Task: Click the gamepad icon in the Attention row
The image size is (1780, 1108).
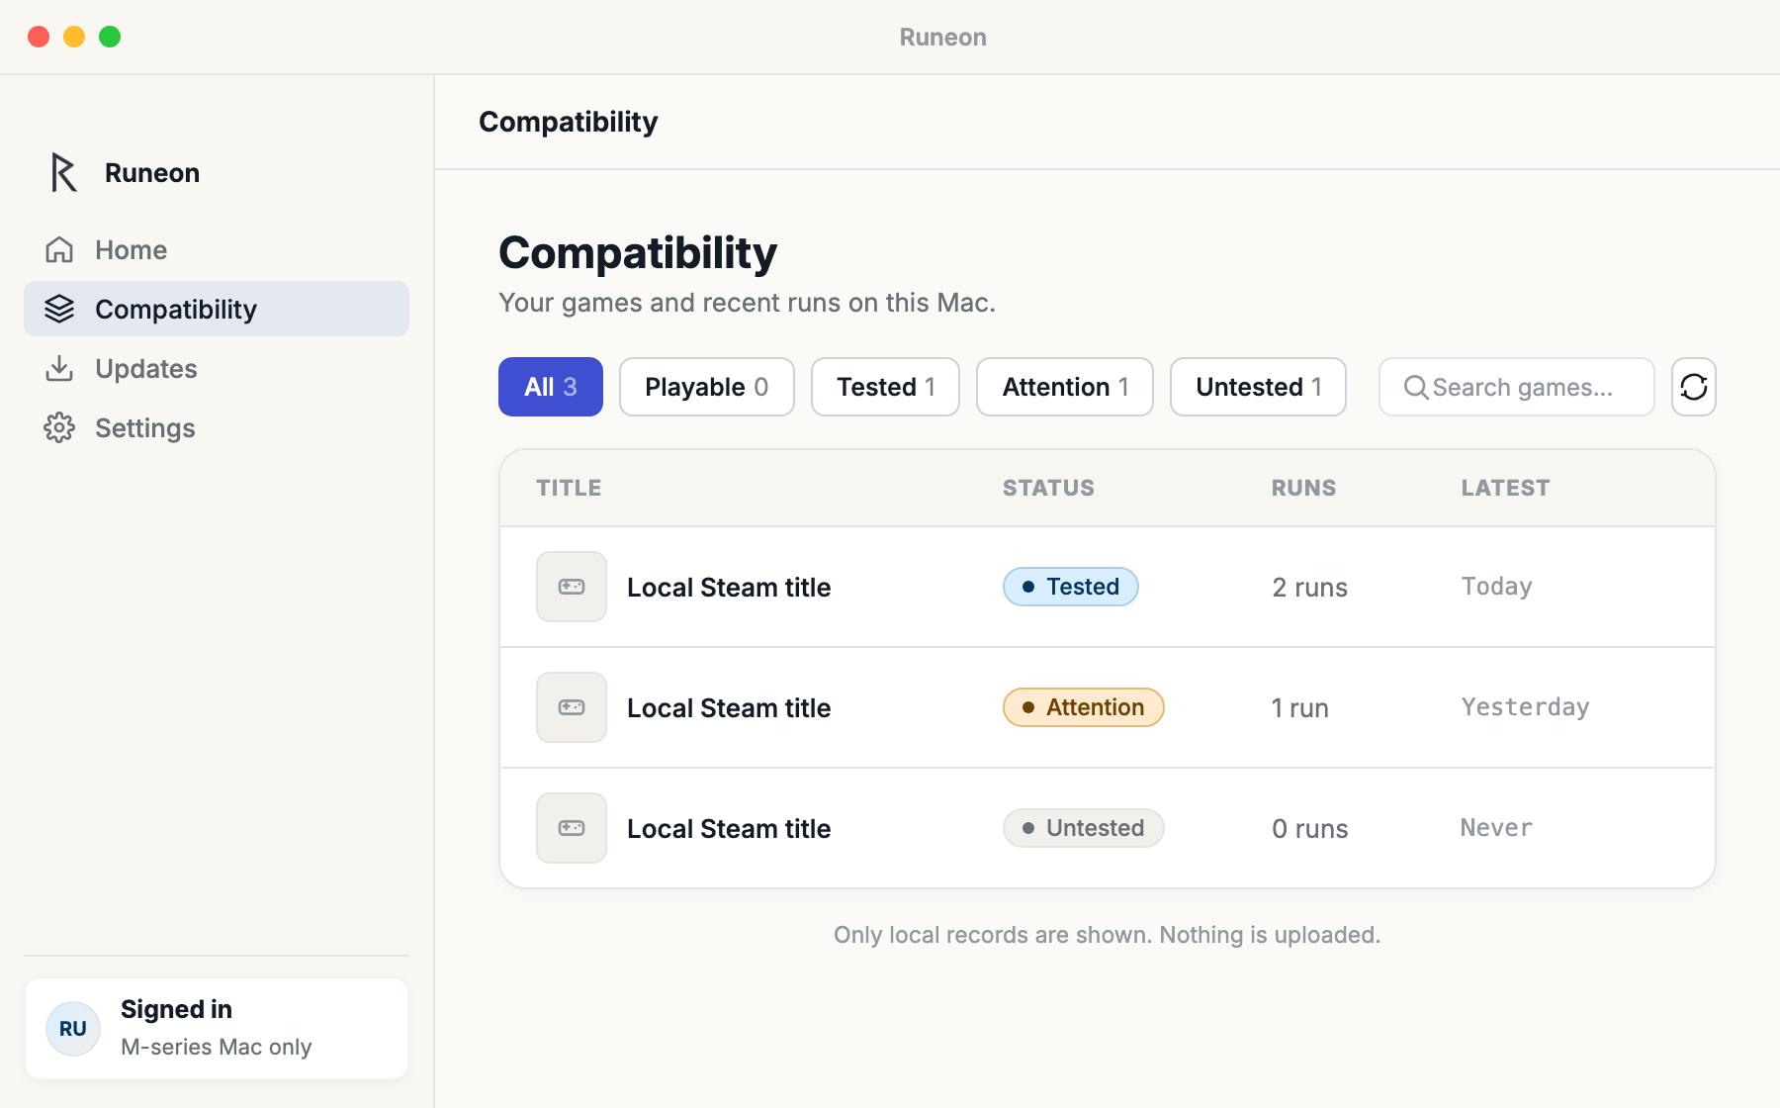Action: click(x=572, y=707)
